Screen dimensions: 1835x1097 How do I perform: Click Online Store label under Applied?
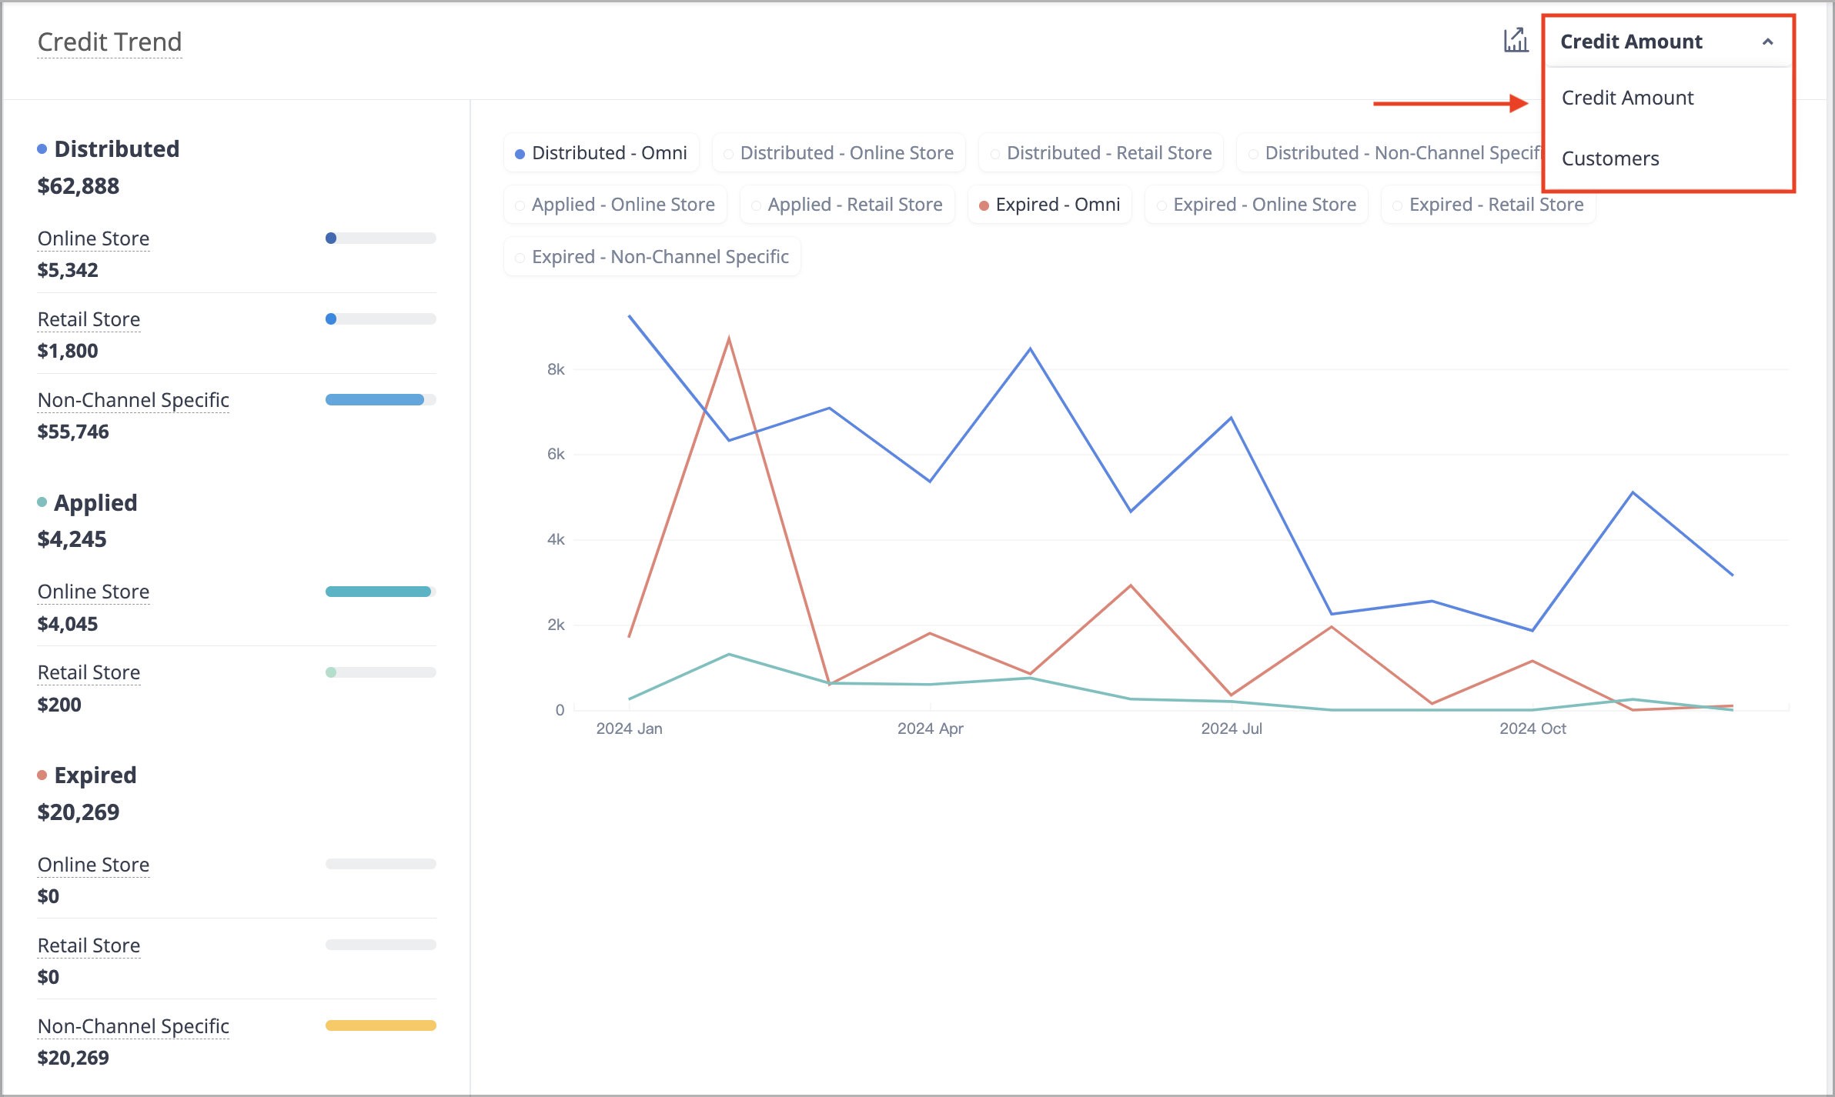pos(93,592)
